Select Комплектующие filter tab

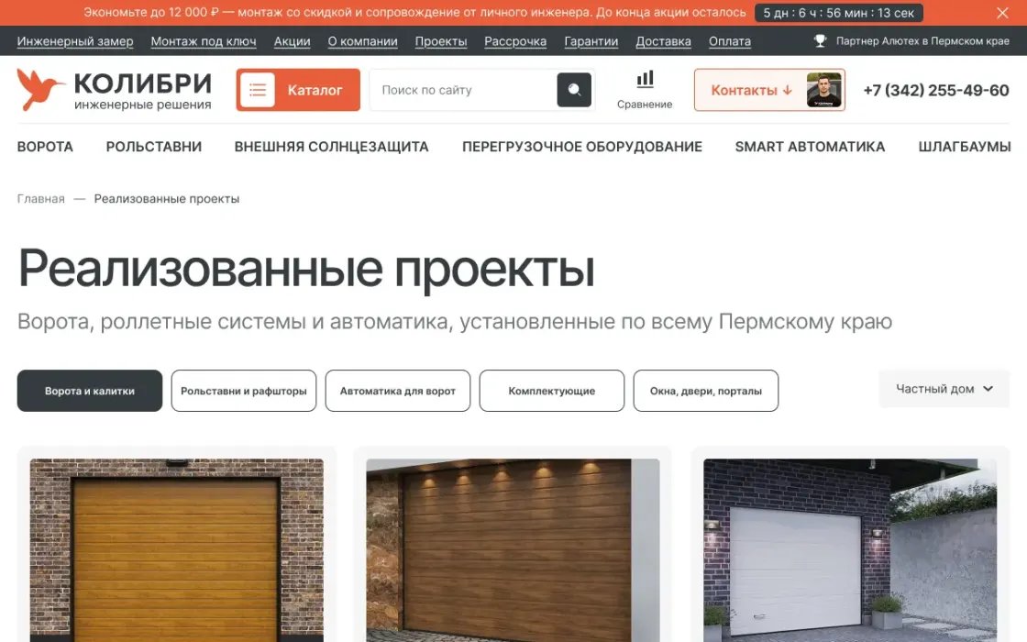[x=551, y=391]
